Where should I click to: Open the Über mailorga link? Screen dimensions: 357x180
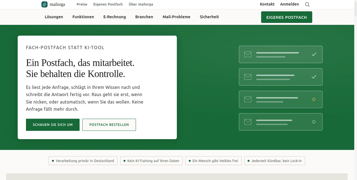coord(141,4)
